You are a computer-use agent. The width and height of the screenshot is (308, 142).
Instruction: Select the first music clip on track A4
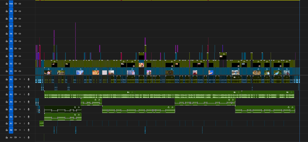(91, 102)
